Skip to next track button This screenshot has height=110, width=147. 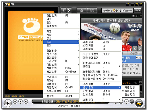point(26,102)
